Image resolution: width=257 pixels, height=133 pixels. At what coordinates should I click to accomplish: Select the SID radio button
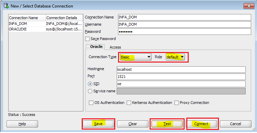click(x=90, y=84)
